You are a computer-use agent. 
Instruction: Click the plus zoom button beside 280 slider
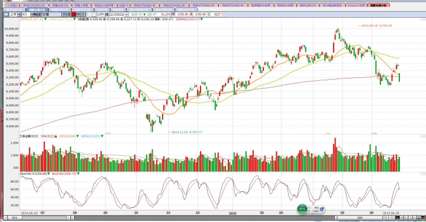click(386, 218)
